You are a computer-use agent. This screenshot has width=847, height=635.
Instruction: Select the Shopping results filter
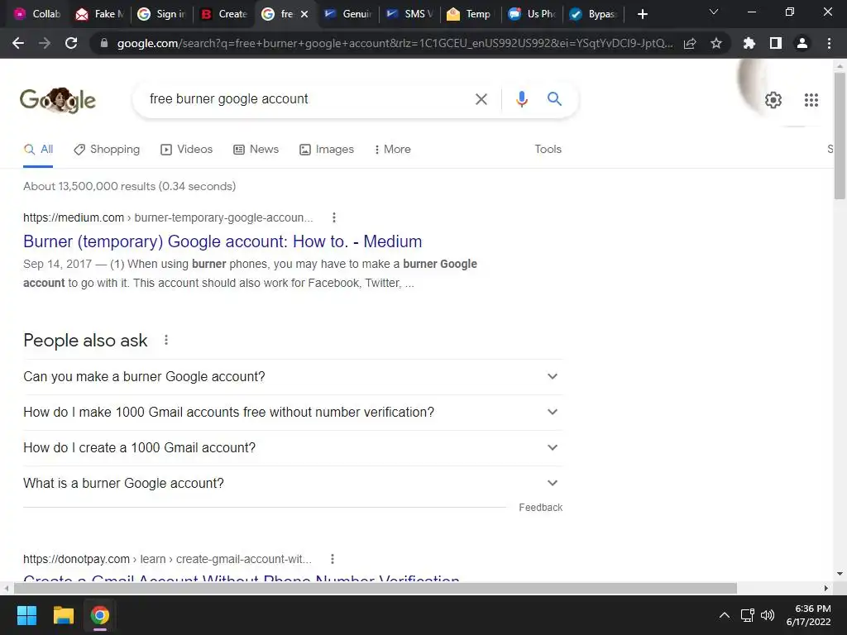click(107, 150)
